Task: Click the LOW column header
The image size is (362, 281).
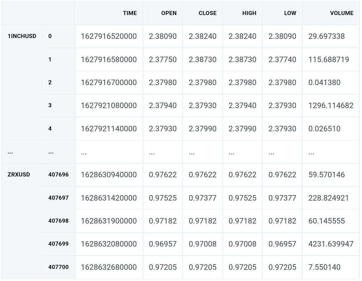Action: [x=290, y=13]
